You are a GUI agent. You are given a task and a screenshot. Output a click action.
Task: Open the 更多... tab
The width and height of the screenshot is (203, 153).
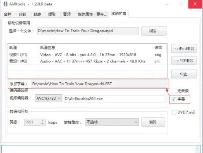click(102, 14)
